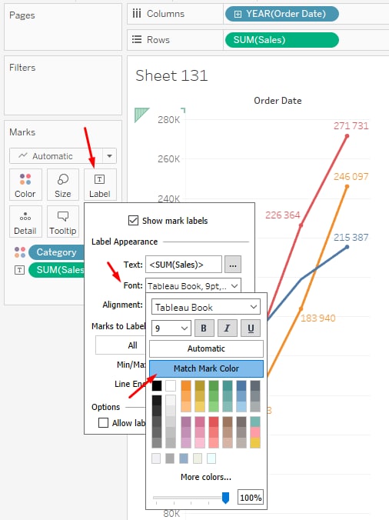The height and width of the screenshot is (520, 389).
Task: Open the Color marks card
Action: tap(25, 185)
